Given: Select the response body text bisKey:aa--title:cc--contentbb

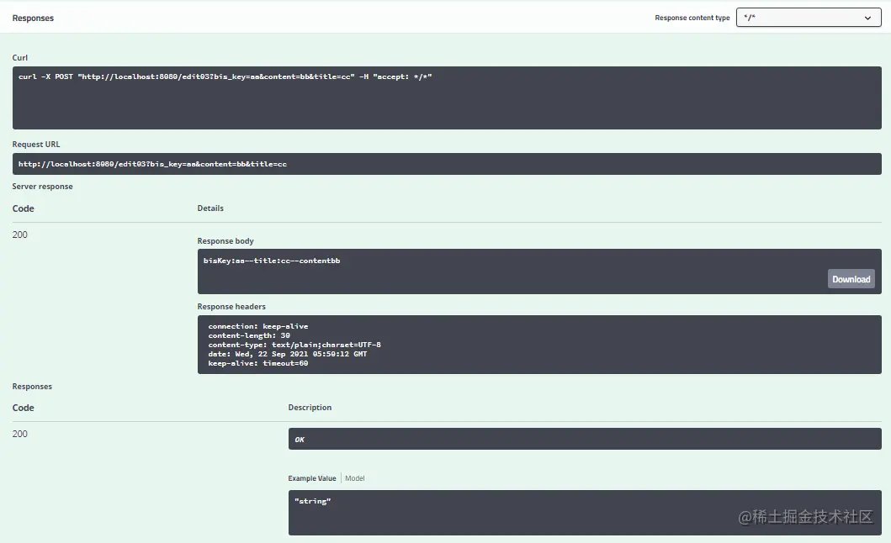Looking at the screenshot, I should coord(272,261).
